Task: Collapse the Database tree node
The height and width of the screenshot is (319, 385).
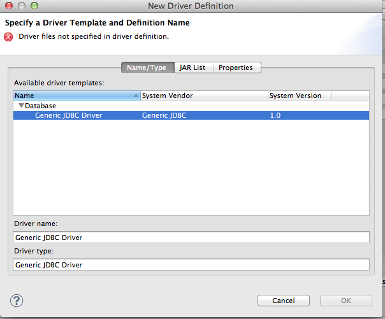Action: [x=22, y=106]
